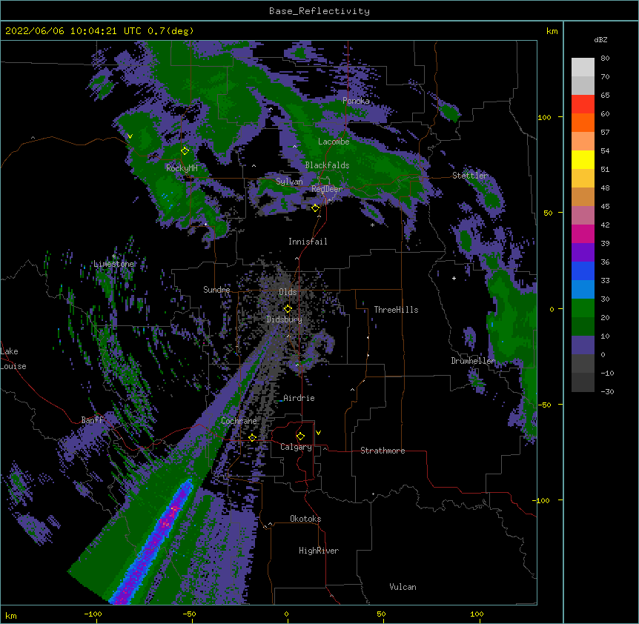Click the white plus marker west of Drumheller region
639x624 pixels.
[454, 278]
